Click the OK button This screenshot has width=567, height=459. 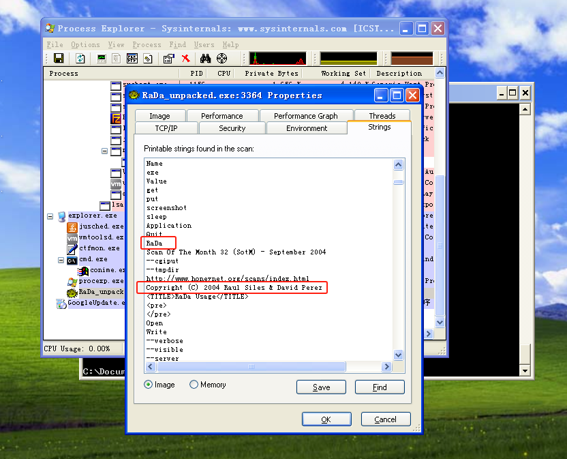tap(326, 419)
